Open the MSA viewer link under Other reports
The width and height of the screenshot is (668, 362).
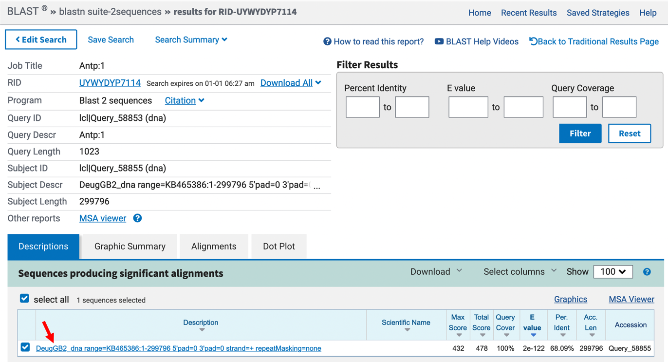click(103, 218)
